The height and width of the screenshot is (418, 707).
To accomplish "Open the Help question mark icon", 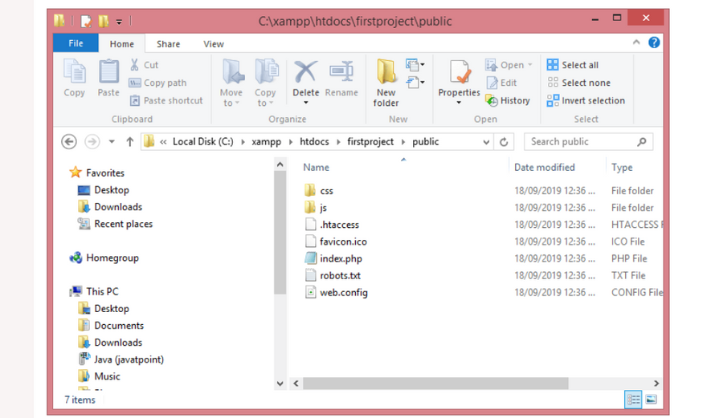I will (654, 43).
